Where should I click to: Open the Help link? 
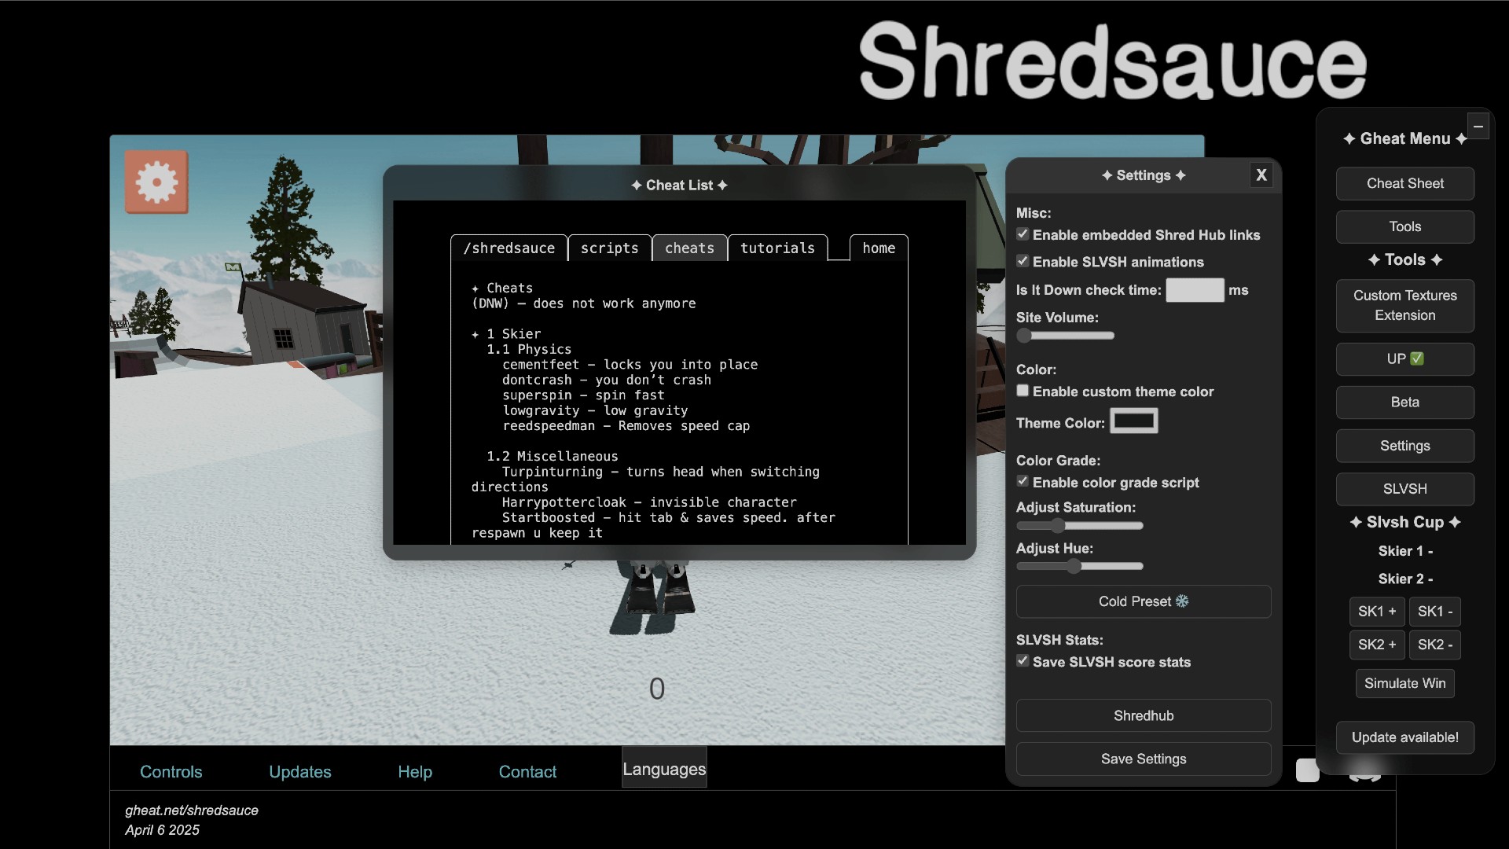tap(415, 772)
